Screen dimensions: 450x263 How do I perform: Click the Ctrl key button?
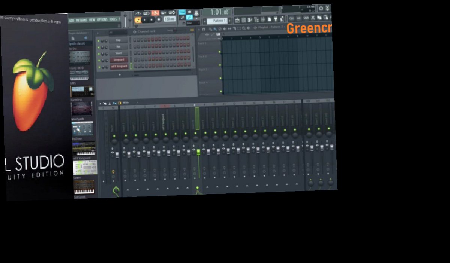pyautogui.click(x=291, y=18)
